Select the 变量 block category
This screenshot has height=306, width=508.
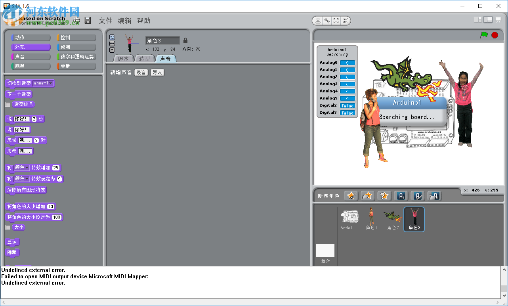pos(76,66)
